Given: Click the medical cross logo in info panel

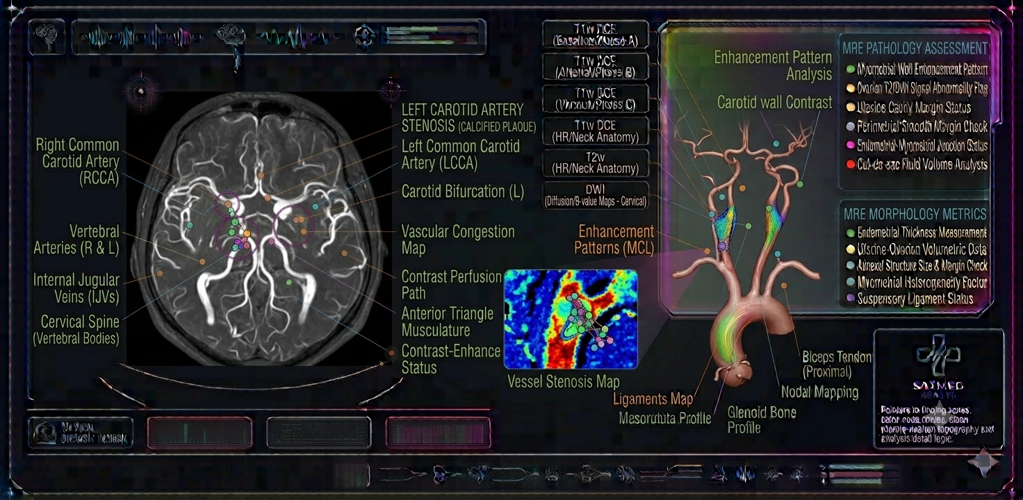Looking at the screenshot, I should pyautogui.click(x=938, y=354).
